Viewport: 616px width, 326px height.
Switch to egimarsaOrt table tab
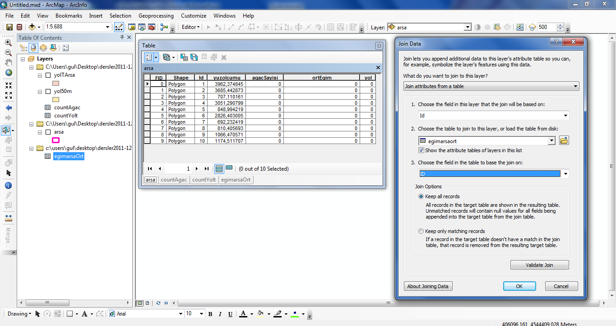pyautogui.click(x=236, y=180)
